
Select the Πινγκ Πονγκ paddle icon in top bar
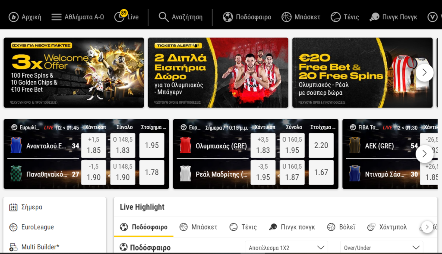[x=374, y=17]
